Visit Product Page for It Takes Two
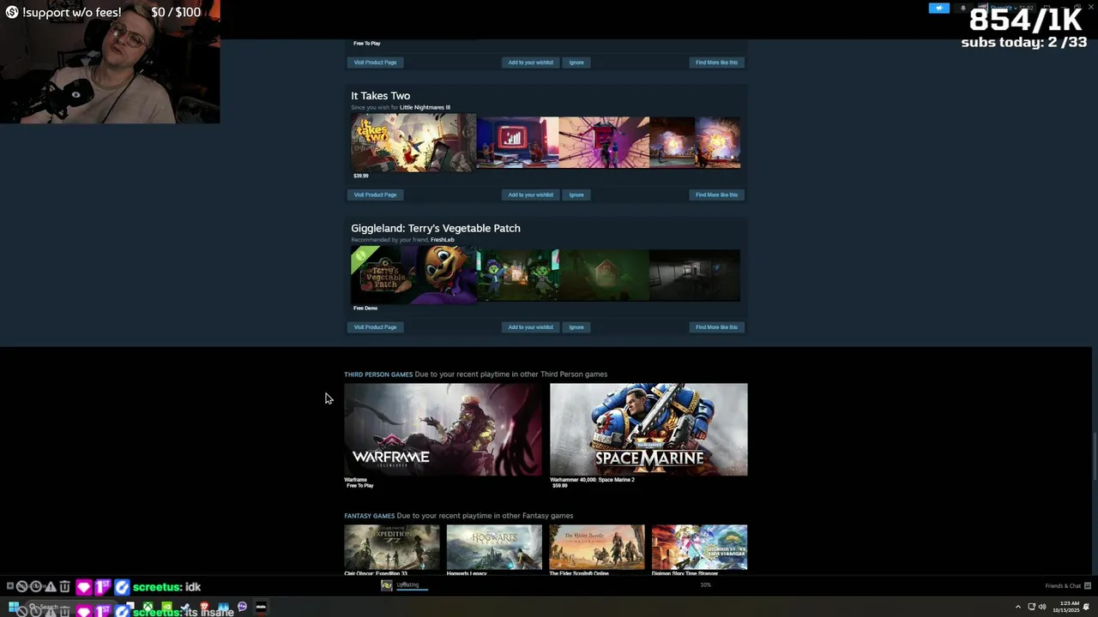The height and width of the screenshot is (617, 1098). [x=375, y=195]
